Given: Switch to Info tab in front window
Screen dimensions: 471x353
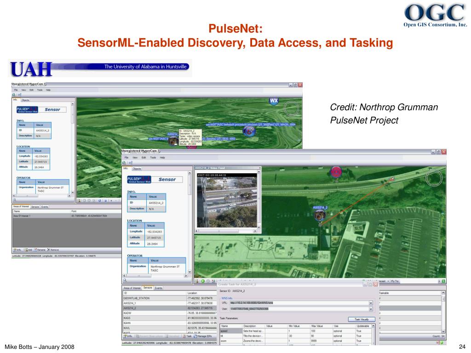Looking at the screenshot, I should coord(126,168).
